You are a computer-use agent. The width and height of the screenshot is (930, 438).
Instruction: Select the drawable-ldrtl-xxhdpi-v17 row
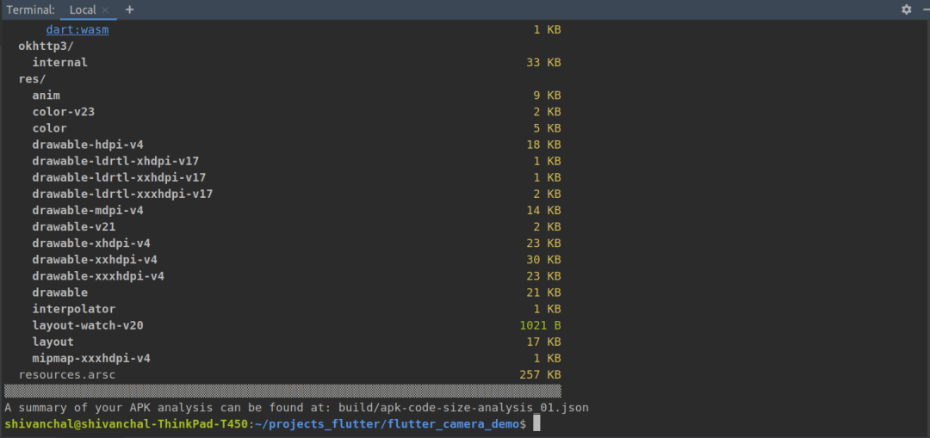pyautogui.click(x=296, y=178)
